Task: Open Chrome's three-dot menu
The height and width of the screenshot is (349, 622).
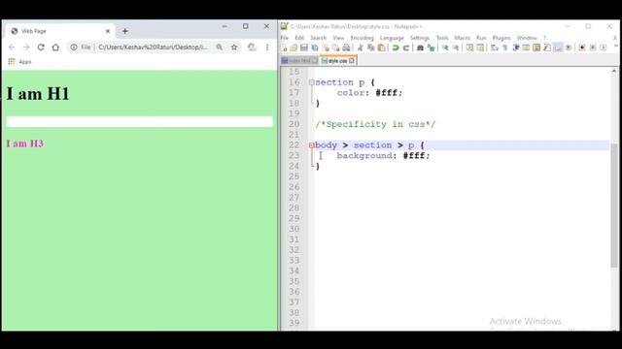Action: 267,48
